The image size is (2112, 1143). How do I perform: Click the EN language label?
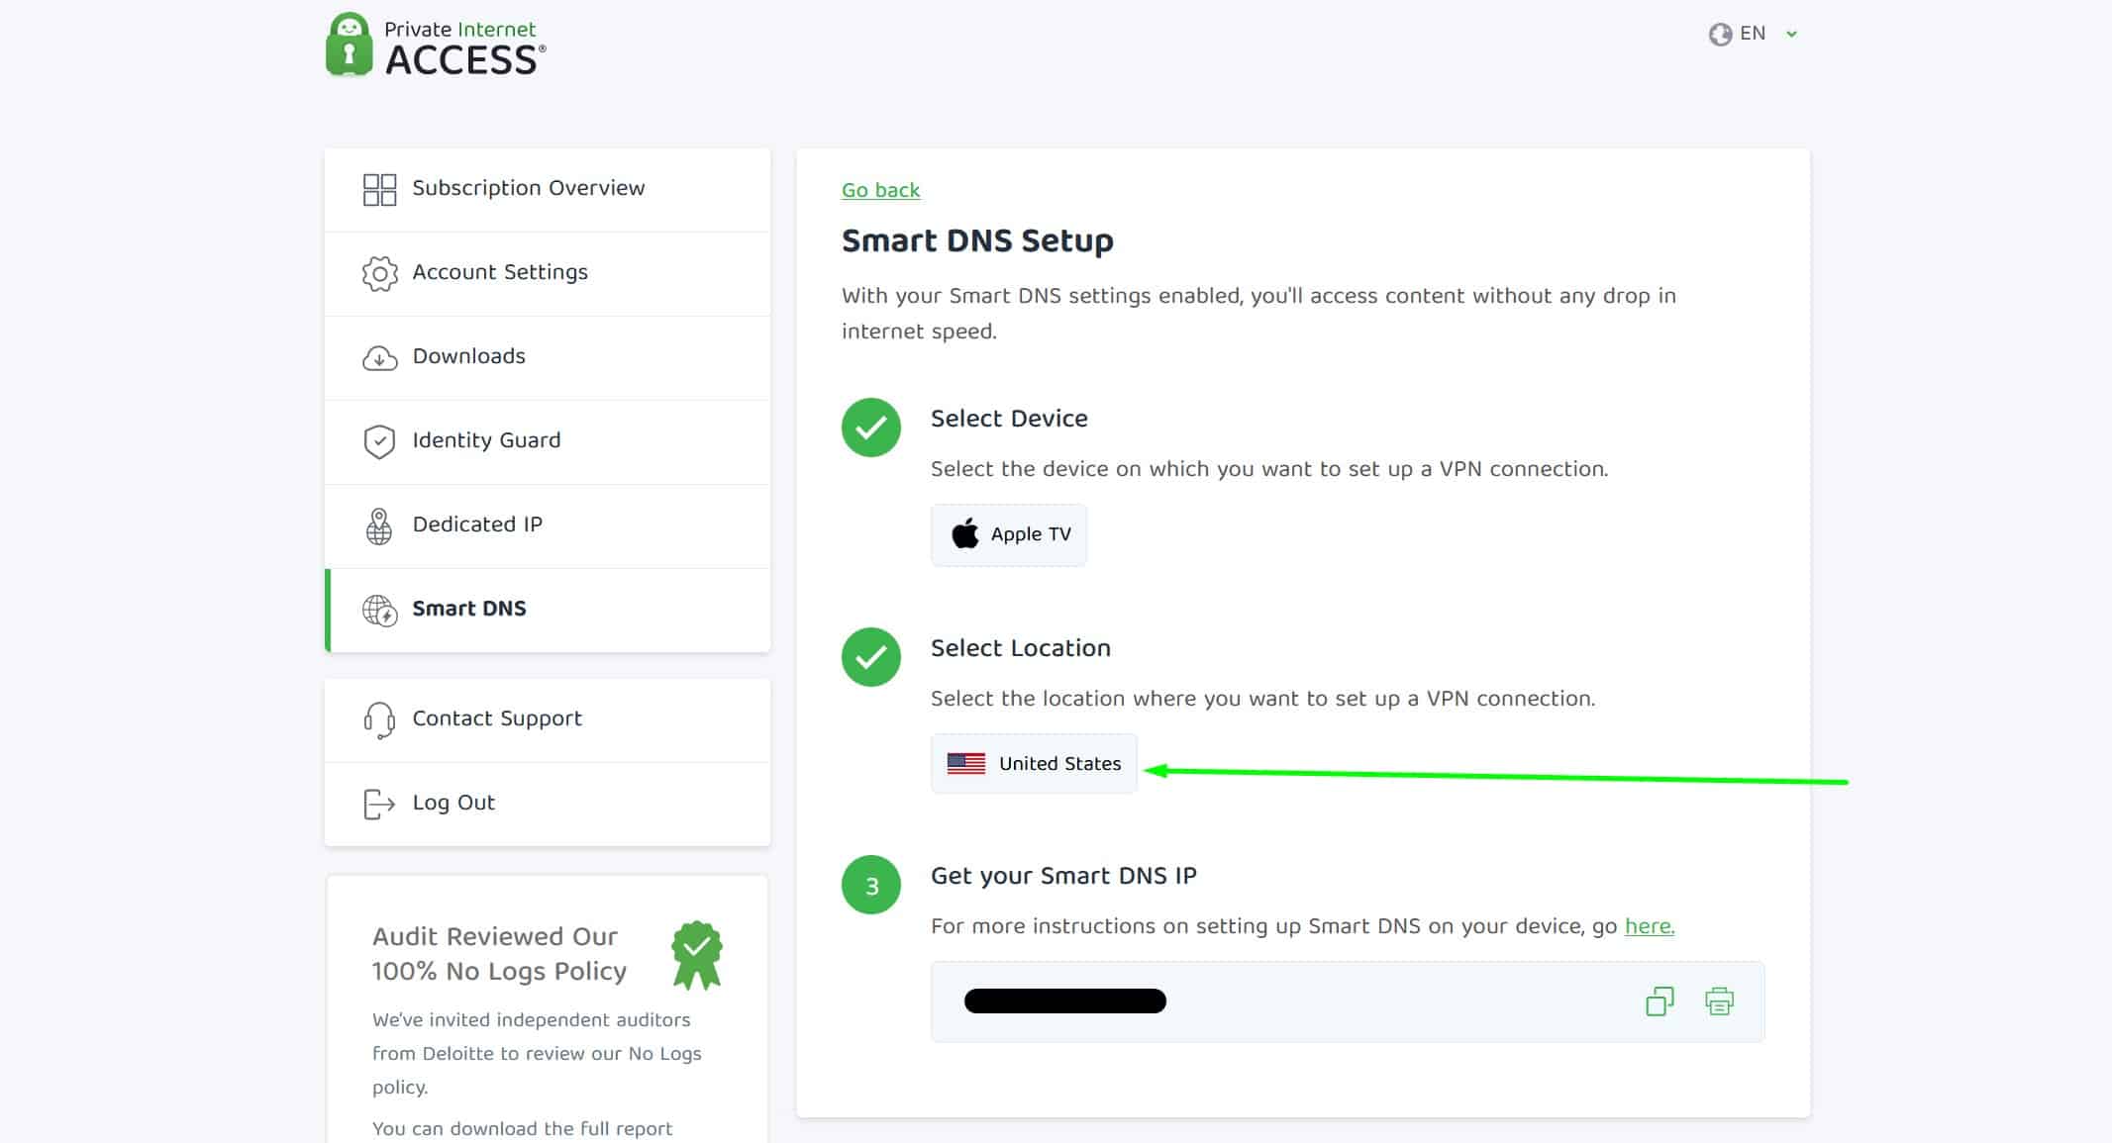point(1753,34)
